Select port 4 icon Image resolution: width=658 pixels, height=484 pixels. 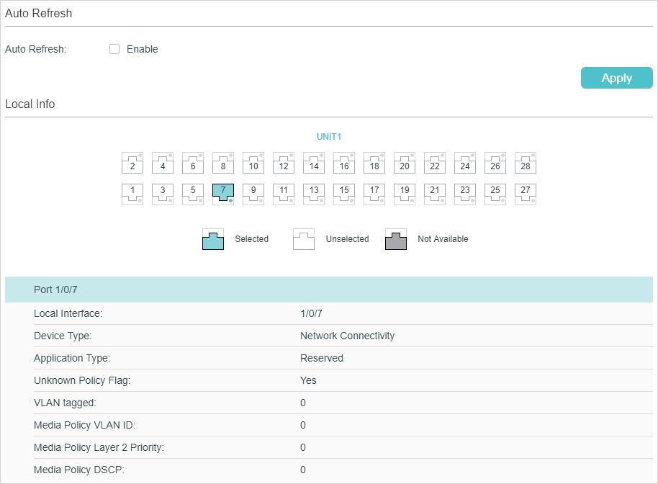(163, 163)
